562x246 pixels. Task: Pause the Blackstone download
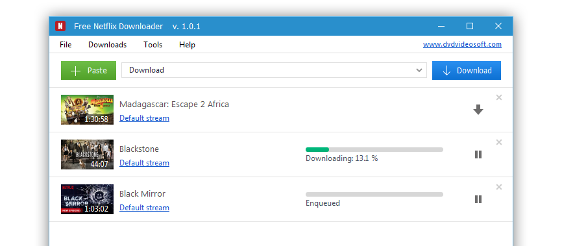[478, 154]
